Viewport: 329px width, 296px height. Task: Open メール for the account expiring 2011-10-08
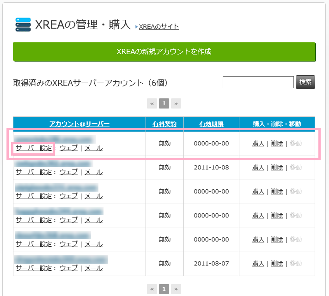click(94, 172)
